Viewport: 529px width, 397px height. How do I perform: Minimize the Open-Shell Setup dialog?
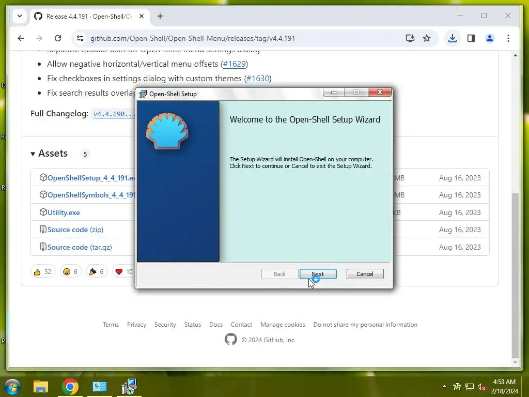point(334,92)
